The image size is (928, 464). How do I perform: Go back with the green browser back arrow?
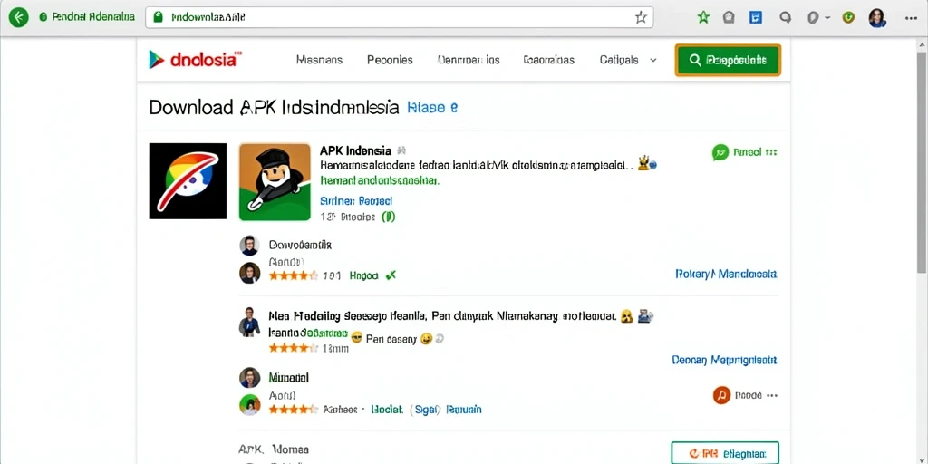(x=18, y=17)
